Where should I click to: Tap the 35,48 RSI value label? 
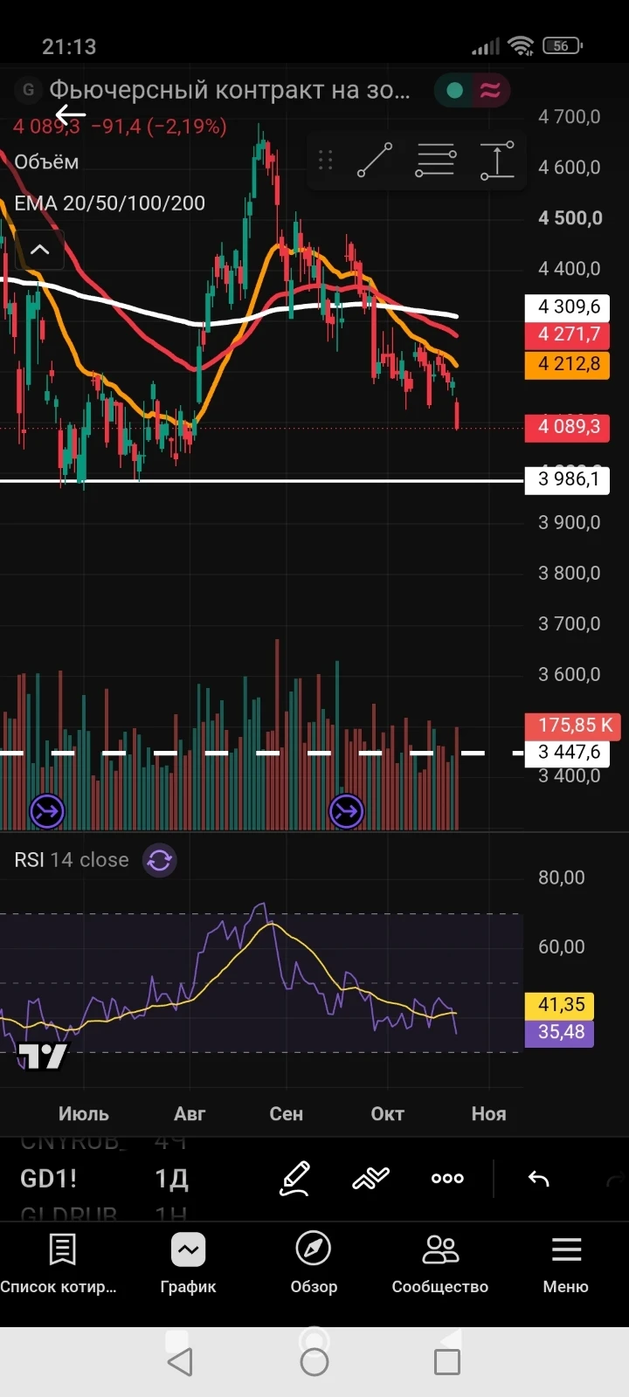(560, 1032)
